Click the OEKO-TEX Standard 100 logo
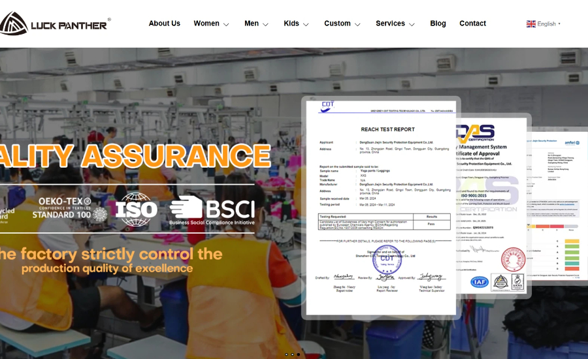This screenshot has width=588, height=359. click(70, 209)
